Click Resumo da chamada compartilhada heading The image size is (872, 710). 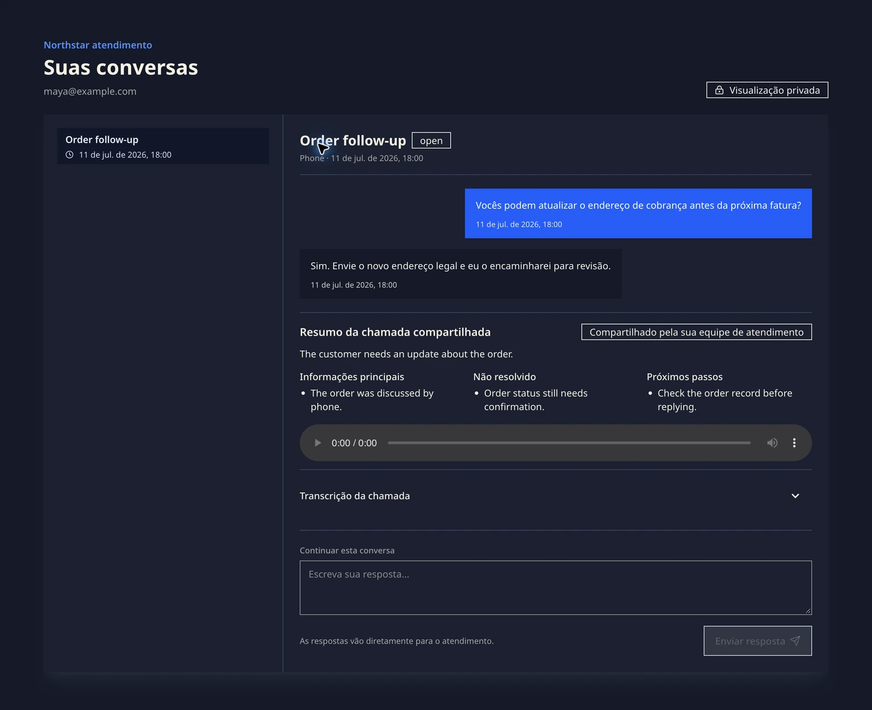point(395,332)
